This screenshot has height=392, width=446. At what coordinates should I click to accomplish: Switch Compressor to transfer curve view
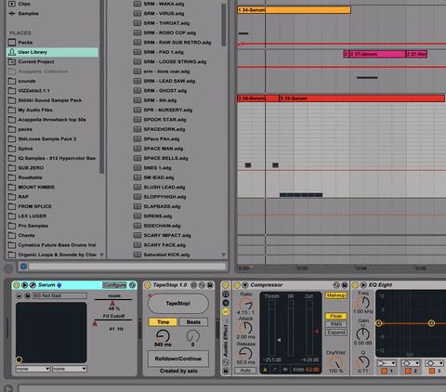(x=275, y=370)
